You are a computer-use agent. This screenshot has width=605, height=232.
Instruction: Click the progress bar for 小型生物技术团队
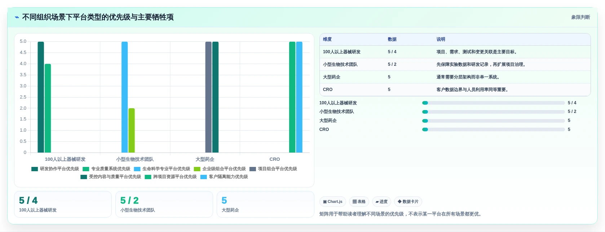(x=494, y=112)
